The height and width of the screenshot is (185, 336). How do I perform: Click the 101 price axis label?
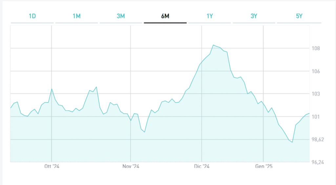point(316,117)
